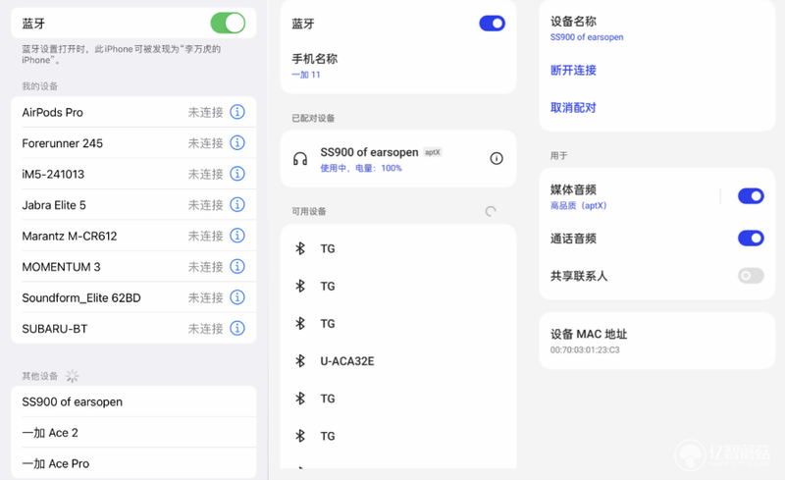Tap 断开连接 to disconnect device

coord(573,70)
